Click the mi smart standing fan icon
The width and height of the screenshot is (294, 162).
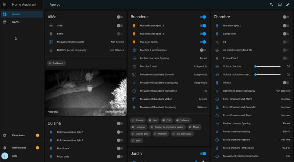(217, 50)
